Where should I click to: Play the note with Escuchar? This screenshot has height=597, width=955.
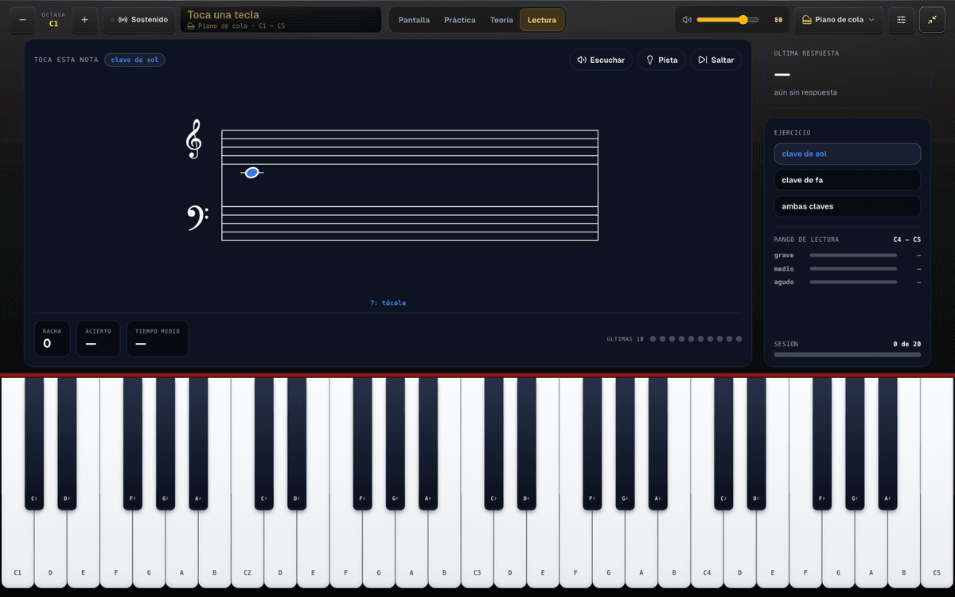pyautogui.click(x=601, y=60)
